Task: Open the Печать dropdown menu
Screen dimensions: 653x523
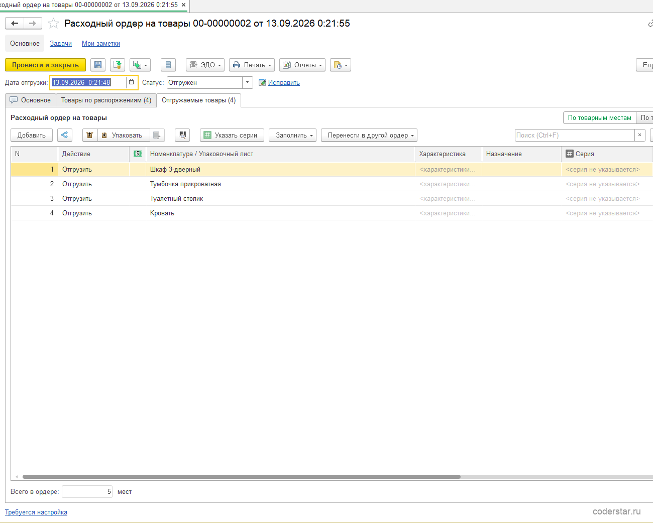Action: click(x=252, y=65)
